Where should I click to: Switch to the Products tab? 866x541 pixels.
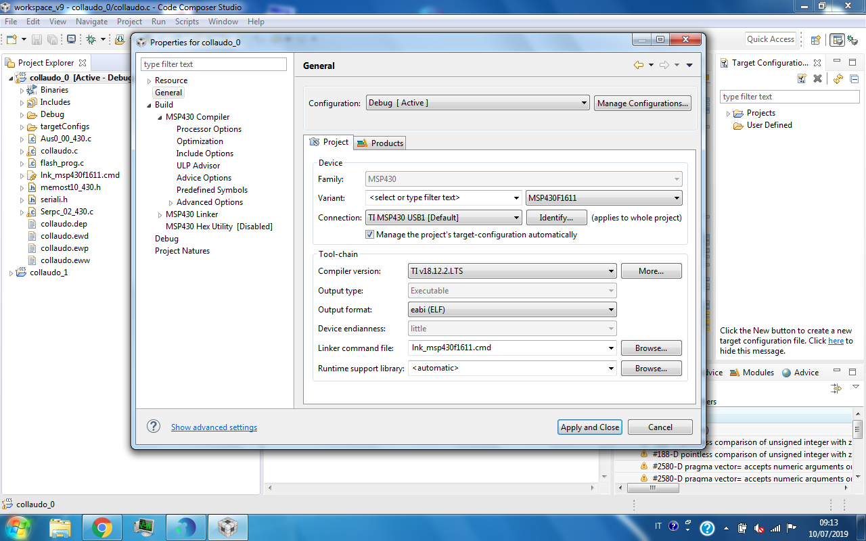[380, 143]
